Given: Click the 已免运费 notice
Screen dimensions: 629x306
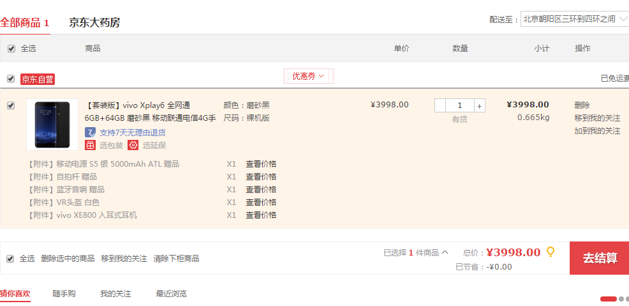Looking at the screenshot, I should click(x=614, y=79).
